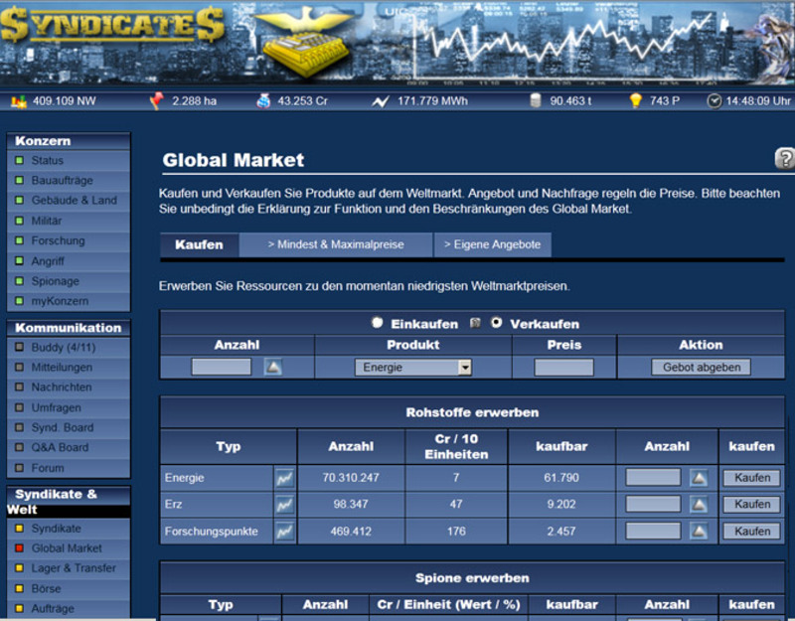795x621 pixels.
Task: Open the Produkt dropdown showing Energie
Action: pyautogui.click(x=413, y=367)
